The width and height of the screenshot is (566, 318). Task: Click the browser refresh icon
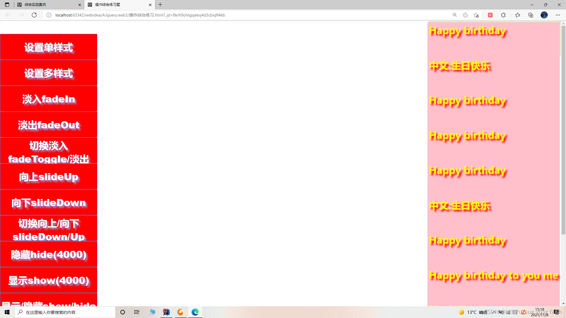click(34, 15)
